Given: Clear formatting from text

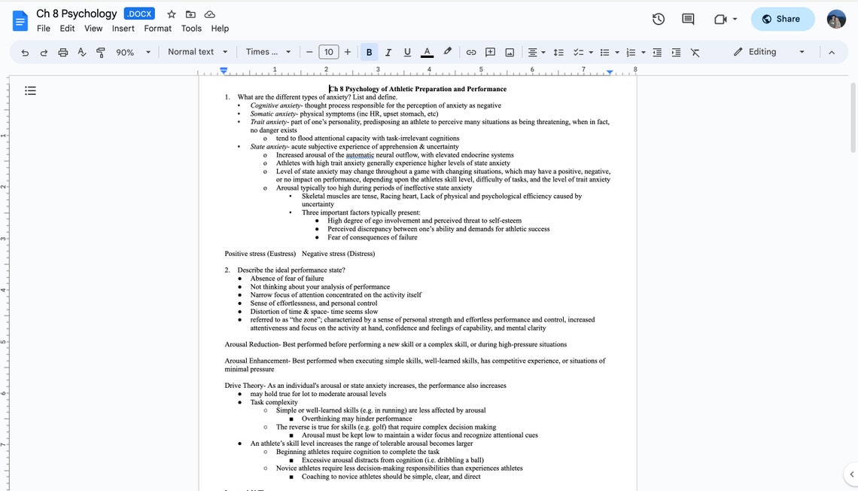Looking at the screenshot, I should coord(695,52).
